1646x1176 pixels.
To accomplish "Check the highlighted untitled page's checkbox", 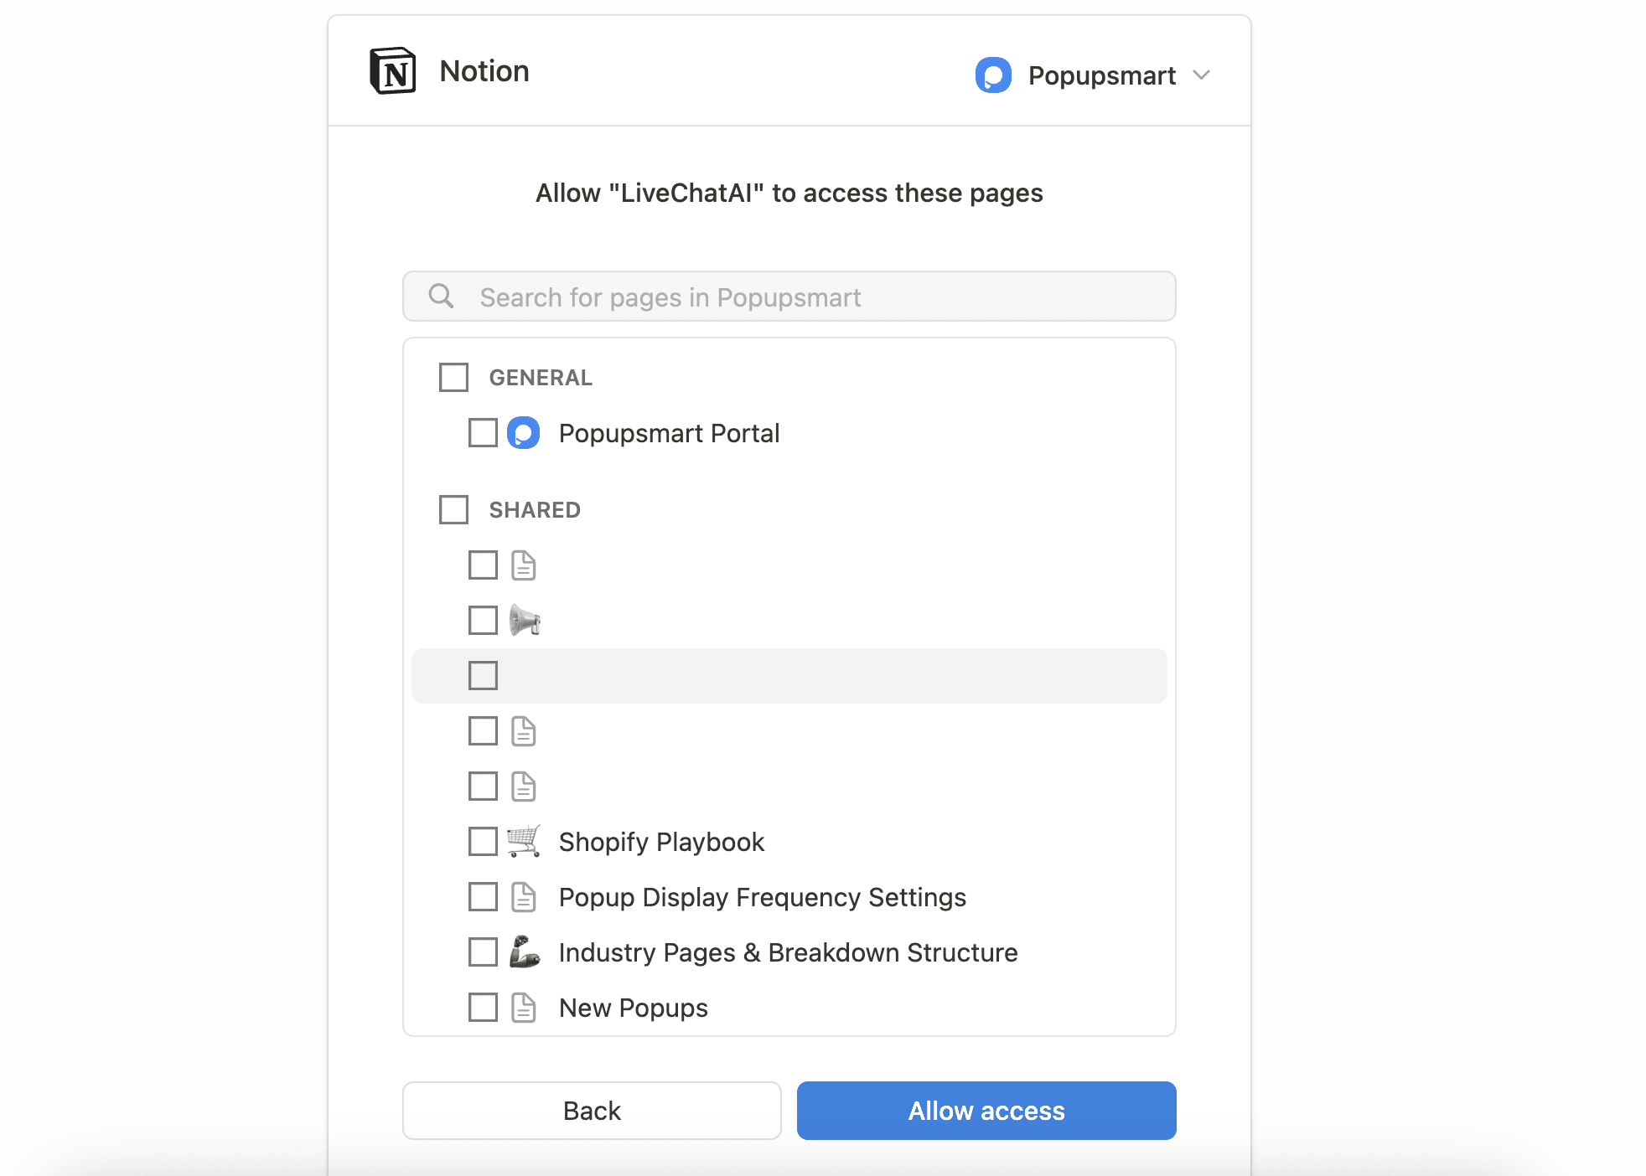I will pos(483,675).
